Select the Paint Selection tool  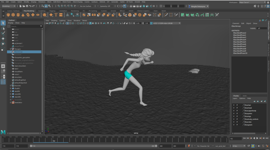pyautogui.click(x=3, y=34)
